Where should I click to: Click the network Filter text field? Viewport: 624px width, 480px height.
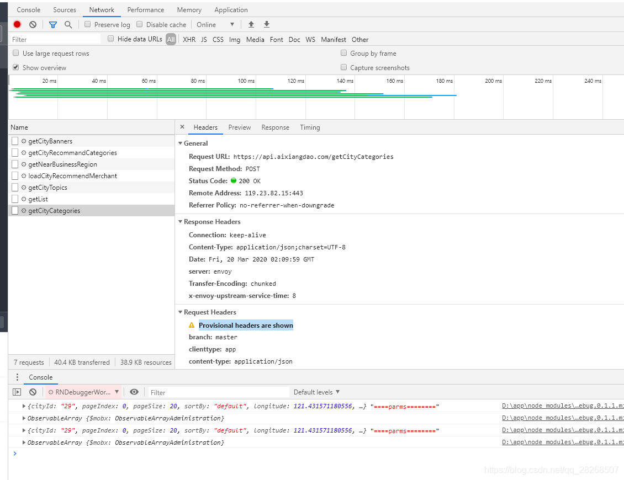[x=55, y=39]
